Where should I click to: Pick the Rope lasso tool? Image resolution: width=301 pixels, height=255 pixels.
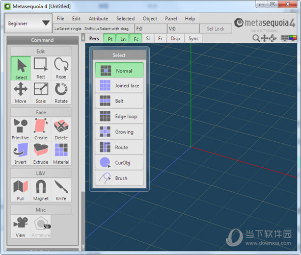pyautogui.click(x=61, y=68)
